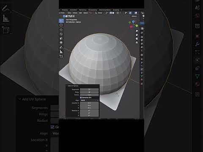The height and width of the screenshot is (152, 203).
Task: Open the Select menu in viewport header
Action: (x=75, y=13)
